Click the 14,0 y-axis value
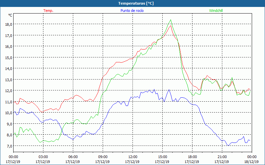Image resolution: width=265 pixels, height=165 pixels. pyautogui.click(x=9, y=69)
